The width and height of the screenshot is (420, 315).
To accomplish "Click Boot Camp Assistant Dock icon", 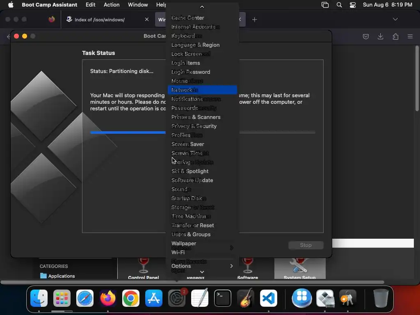I will (x=325, y=298).
